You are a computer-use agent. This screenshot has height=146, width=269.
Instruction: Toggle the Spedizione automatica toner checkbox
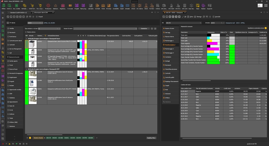click(x=266, y=28)
